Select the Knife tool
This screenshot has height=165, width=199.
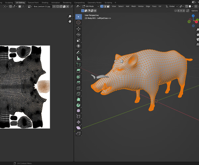click(78, 94)
